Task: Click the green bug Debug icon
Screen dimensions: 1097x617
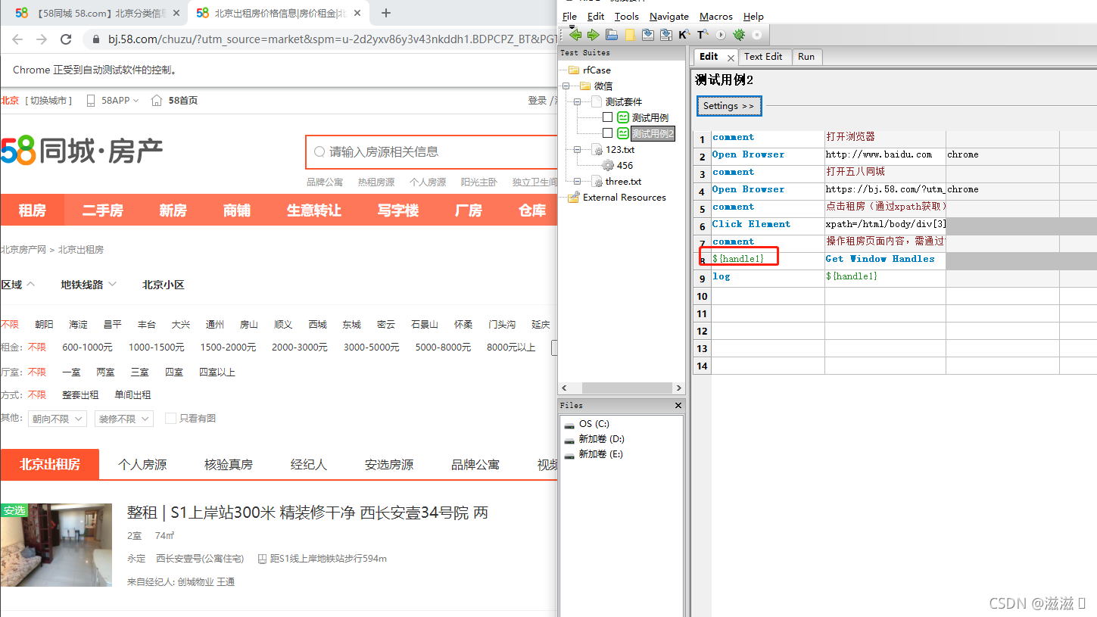Action: pos(739,35)
